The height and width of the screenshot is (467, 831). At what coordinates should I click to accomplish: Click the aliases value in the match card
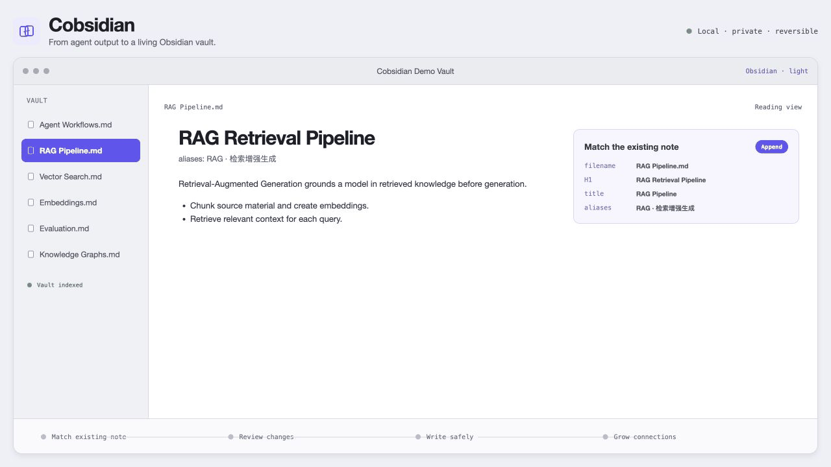[665, 208]
